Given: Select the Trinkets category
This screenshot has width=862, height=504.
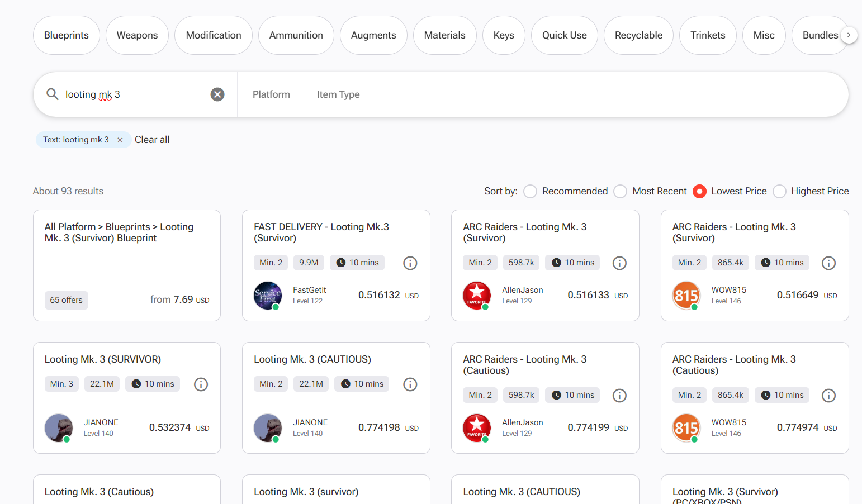Looking at the screenshot, I should pos(708,35).
